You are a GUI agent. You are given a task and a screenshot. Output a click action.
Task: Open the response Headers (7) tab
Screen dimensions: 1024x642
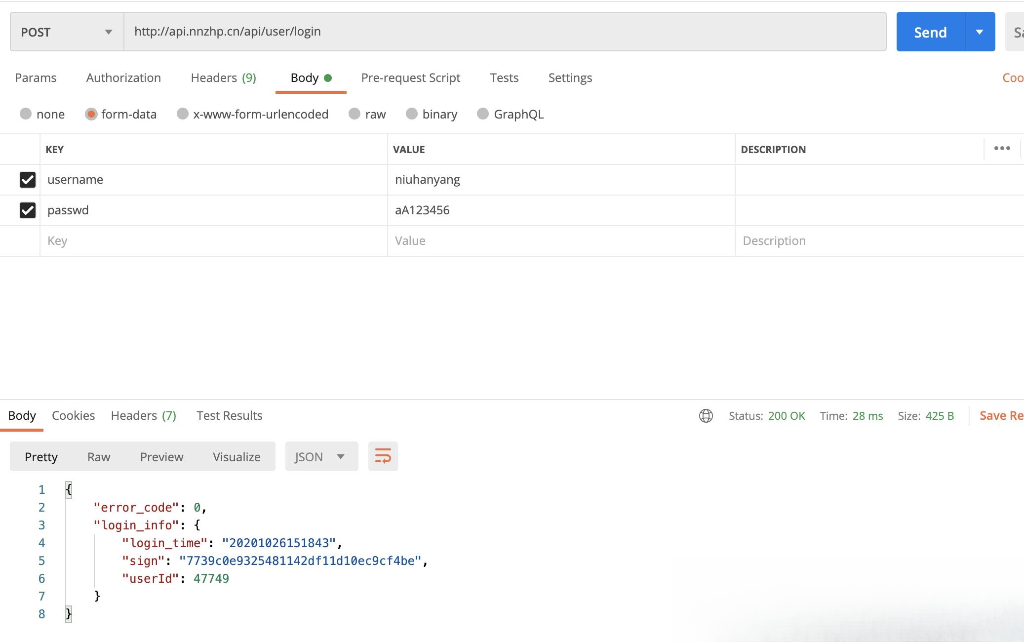[x=143, y=416]
